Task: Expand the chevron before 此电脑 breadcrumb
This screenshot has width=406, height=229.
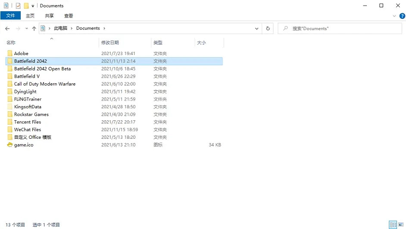Action: coord(49,28)
